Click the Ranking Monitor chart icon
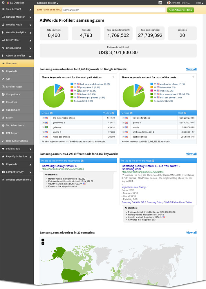 [x=3, y=17]
